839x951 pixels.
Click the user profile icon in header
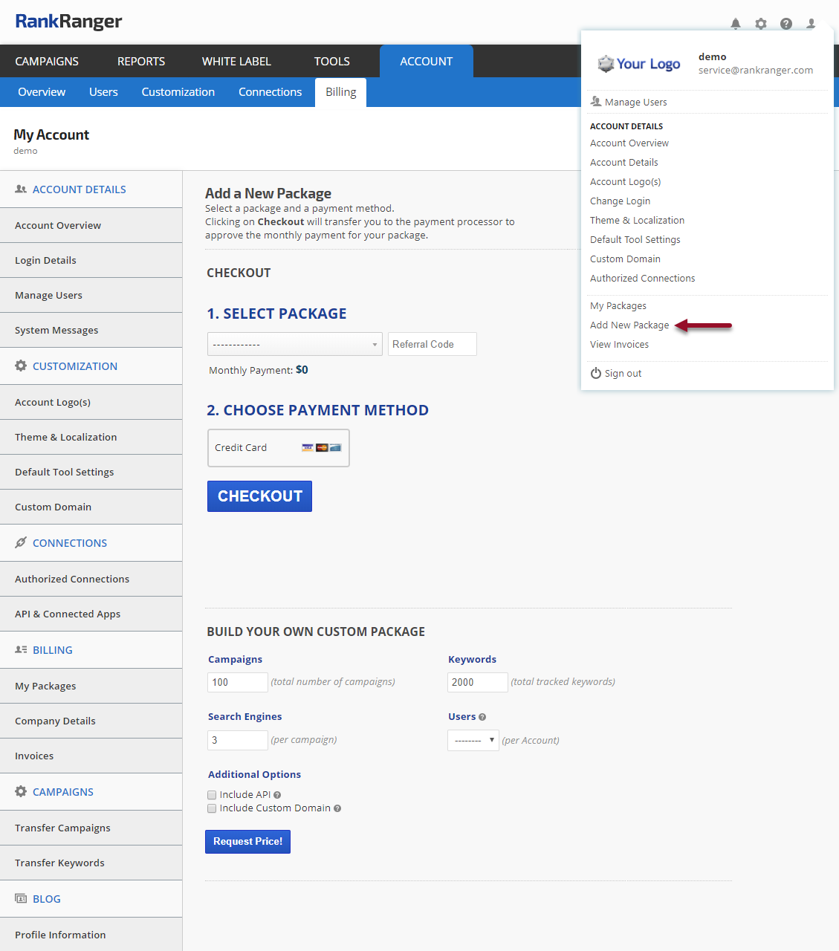(x=811, y=24)
